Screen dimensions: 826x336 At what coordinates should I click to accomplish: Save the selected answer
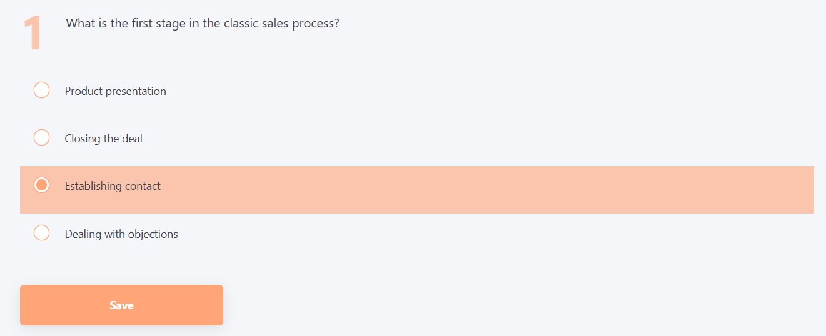tap(121, 305)
